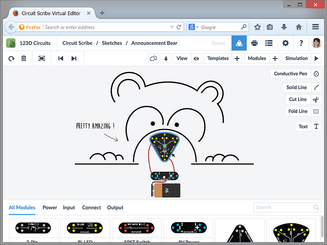Select the Circuit Scribe triangle view icon
Screen dimensions: 327x245
tap(239, 43)
